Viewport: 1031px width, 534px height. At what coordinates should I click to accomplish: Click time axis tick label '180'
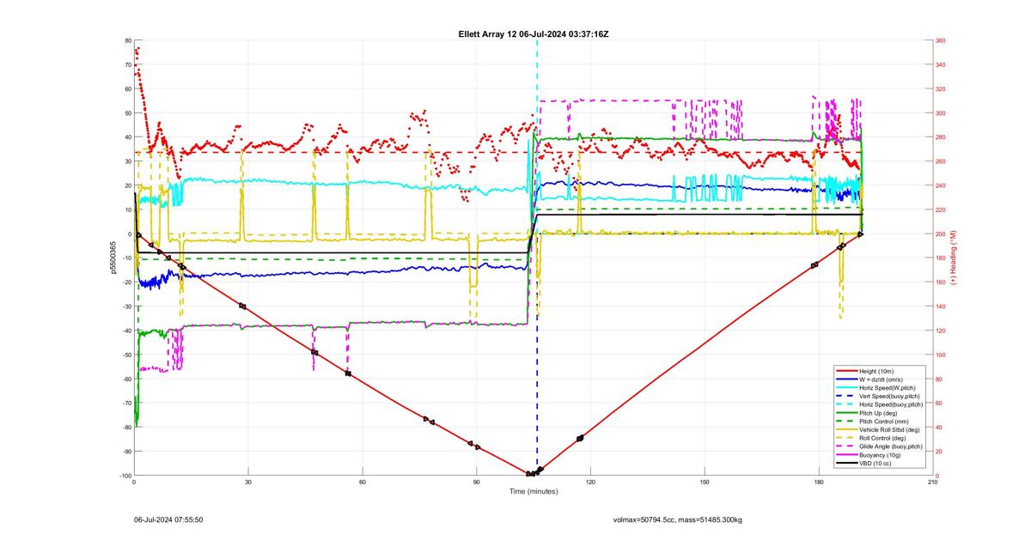point(818,482)
